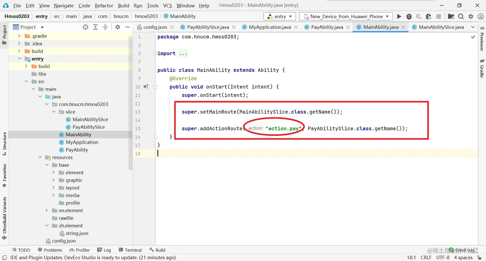The image size is (486, 261).
Task: Open the Gradle side panel
Action: (x=482, y=68)
